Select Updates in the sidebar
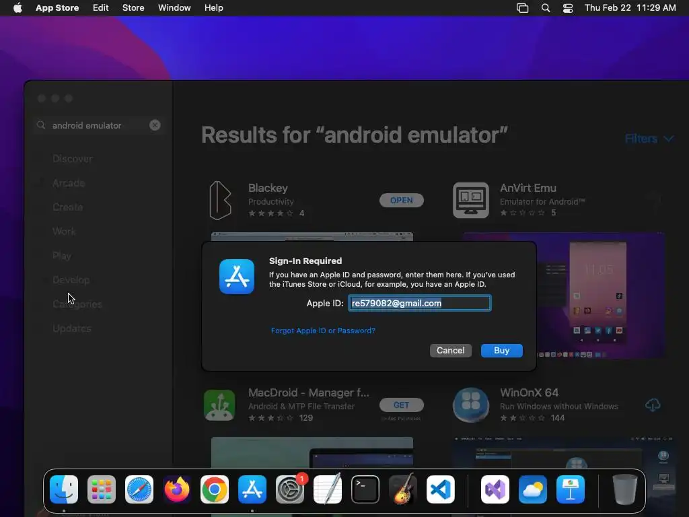The width and height of the screenshot is (689, 517). click(72, 329)
